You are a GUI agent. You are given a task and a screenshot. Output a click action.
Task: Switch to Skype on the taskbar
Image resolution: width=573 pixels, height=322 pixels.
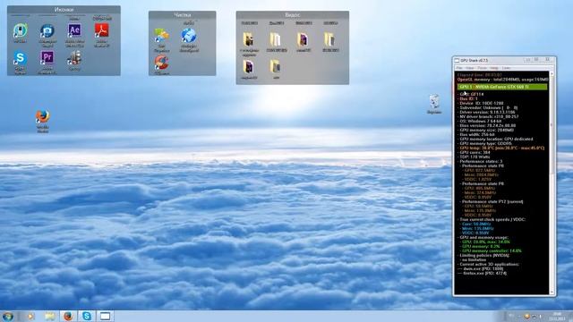[87, 316]
